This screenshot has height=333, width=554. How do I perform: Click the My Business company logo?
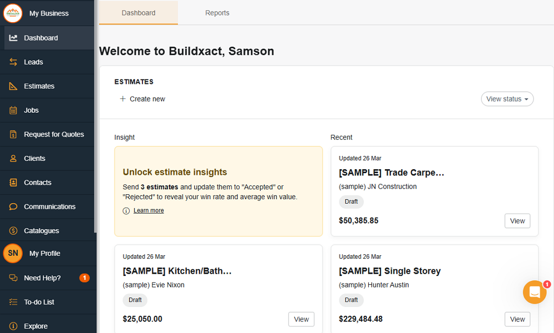pyautogui.click(x=13, y=13)
